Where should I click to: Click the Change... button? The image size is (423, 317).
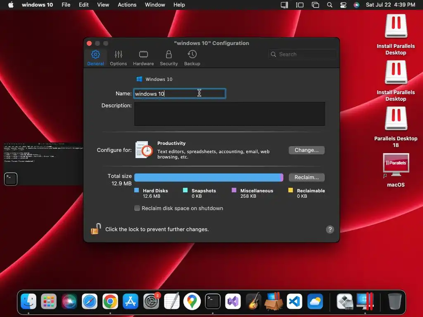point(307,150)
